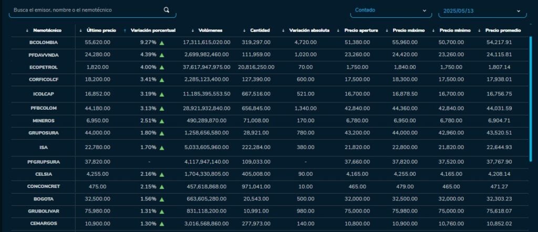The image size is (538, 232).
Task: Click ICOLCAP maximum price 16,878.50
Action: (x=405, y=93)
